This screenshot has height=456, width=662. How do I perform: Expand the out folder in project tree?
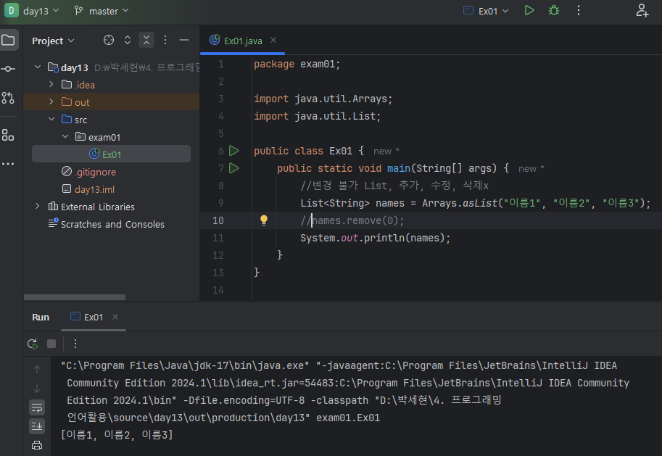pyautogui.click(x=51, y=102)
